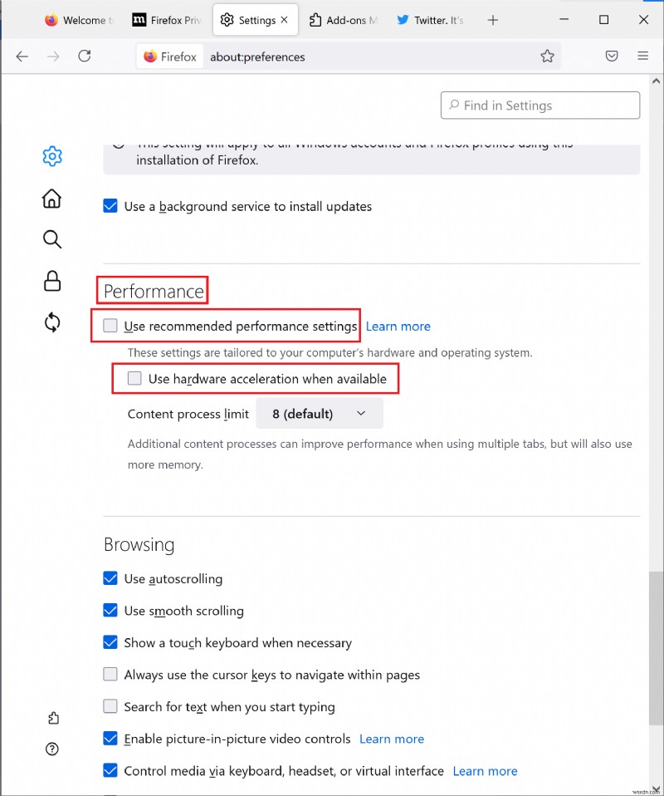Image resolution: width=664 pixels, height=796 pixels.
Task: Enable recommended performance settings checkbox
Action: [x=110, y=326]
